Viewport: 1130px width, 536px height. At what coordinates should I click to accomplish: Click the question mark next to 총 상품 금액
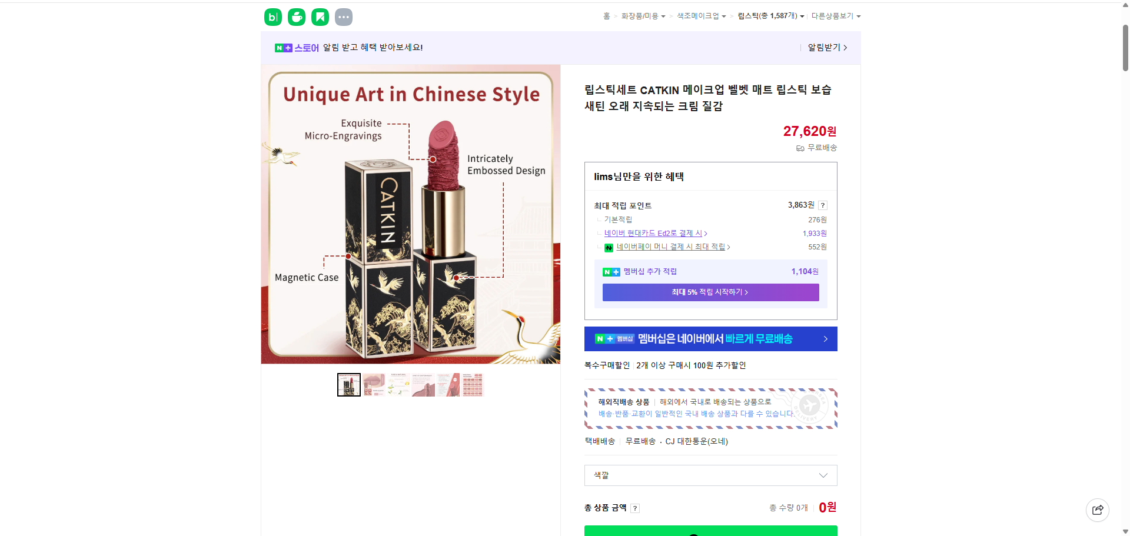click(635, 508)
